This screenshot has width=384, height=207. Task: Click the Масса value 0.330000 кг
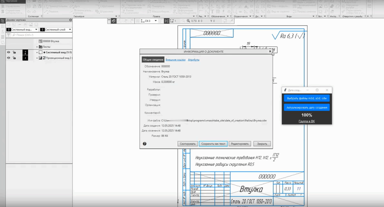[x=168, y=82]
